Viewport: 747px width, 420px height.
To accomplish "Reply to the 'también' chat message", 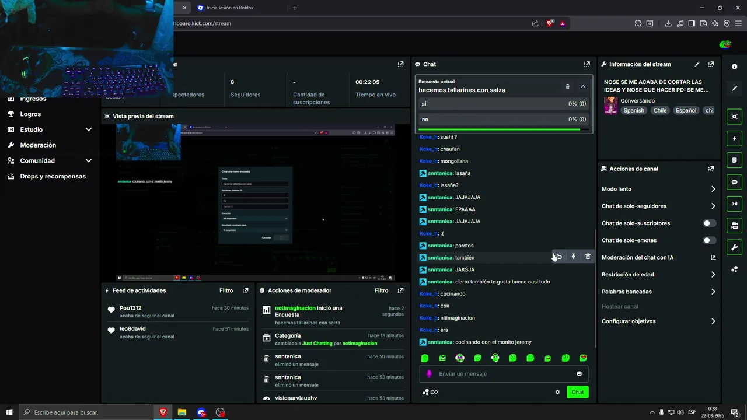I will (x=558, y=257).
